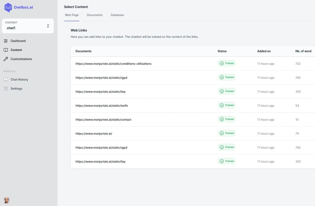Select the Content book icon in sidebar
This screenshot has width=315, height=206.
coord(6,50)
